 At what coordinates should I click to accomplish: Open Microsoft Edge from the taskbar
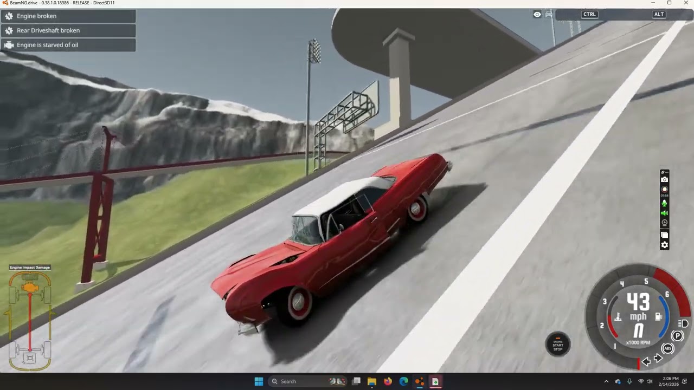click(404, 381)
